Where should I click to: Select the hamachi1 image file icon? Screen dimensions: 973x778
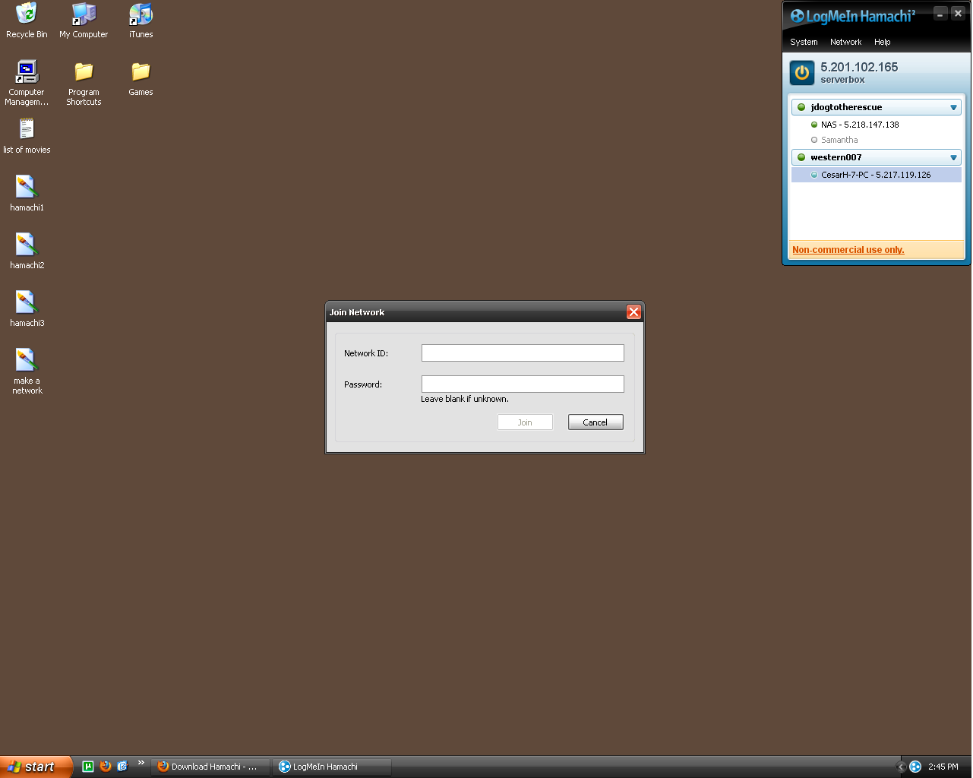click(x=27, y=188)
